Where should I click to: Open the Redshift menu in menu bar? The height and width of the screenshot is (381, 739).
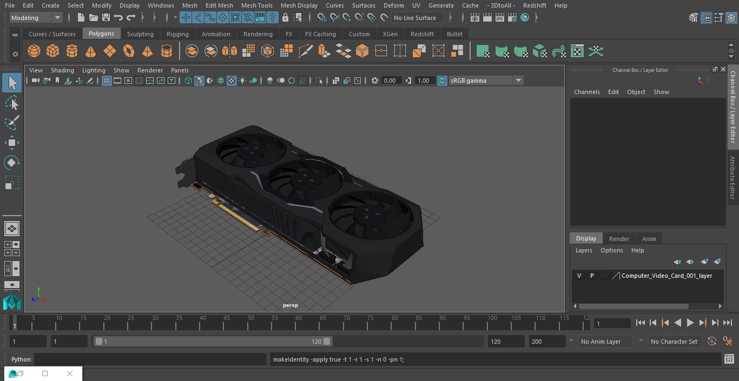coord(535,5)
